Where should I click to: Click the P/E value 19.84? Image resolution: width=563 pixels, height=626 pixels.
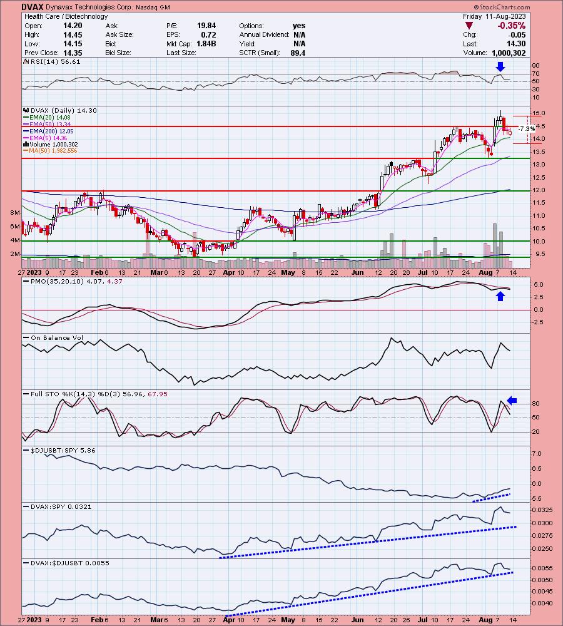pos(206,26)
